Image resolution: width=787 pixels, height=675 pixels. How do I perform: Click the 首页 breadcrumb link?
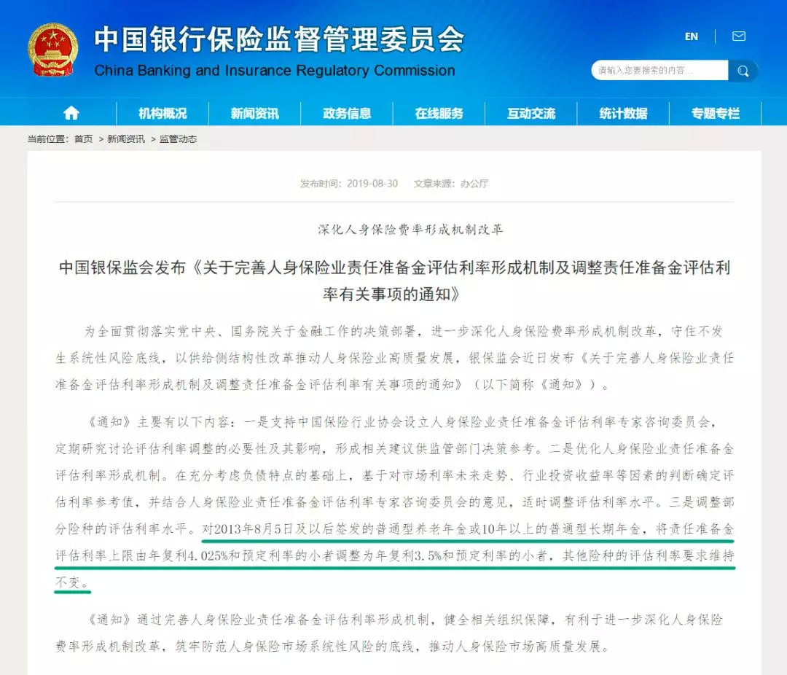click(83, 139)
